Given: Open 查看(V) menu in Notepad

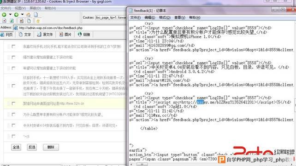Looking at the screenshot, I should pos(179,17).
